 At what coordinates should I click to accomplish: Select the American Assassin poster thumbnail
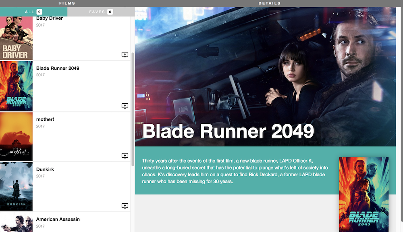[x=16, y=222]
